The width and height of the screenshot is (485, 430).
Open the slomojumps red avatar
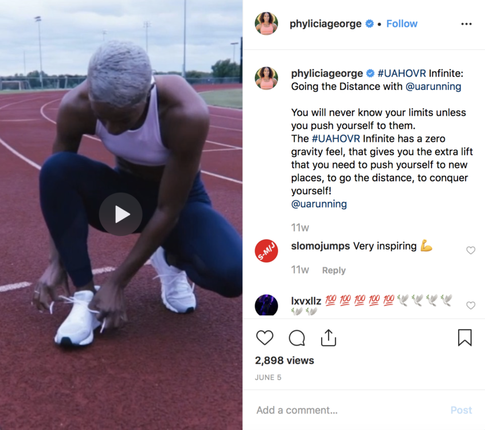(267, 251)
